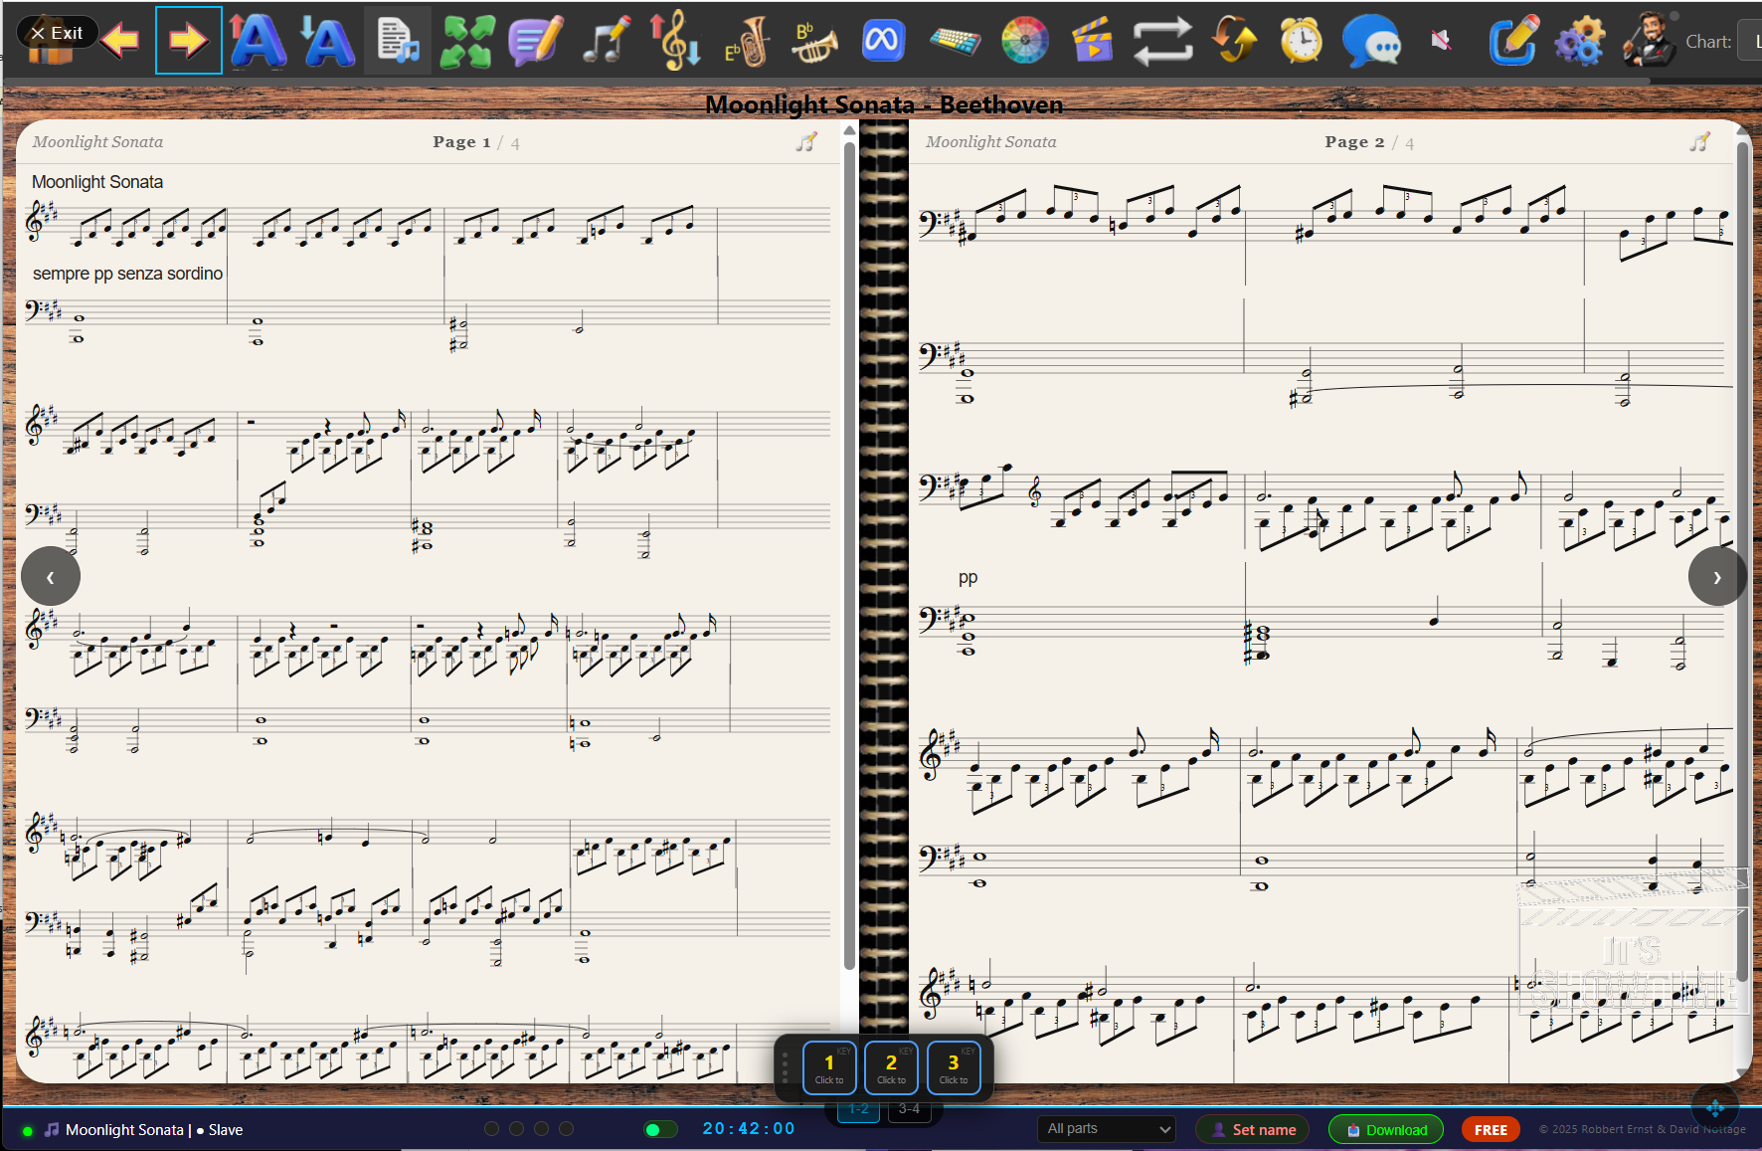The image size is (1762, 1151).
Task: Open the blue chat bubbles icon
Action: 1371,41
